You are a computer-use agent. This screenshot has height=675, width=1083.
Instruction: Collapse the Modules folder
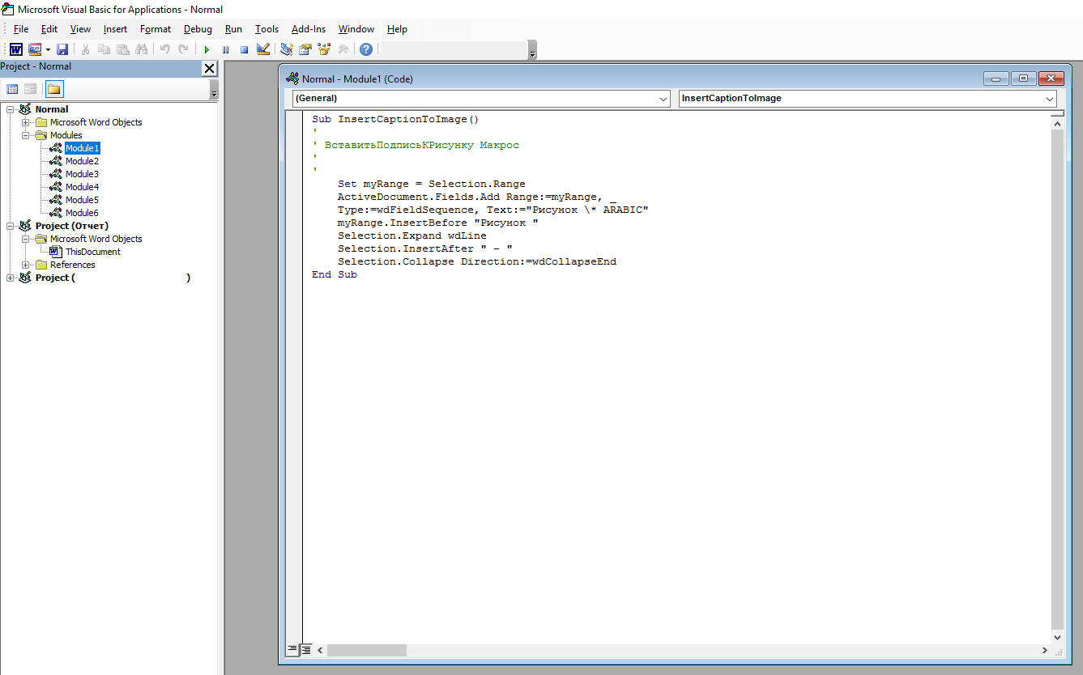pyautogui.click(x=26, y=135)
